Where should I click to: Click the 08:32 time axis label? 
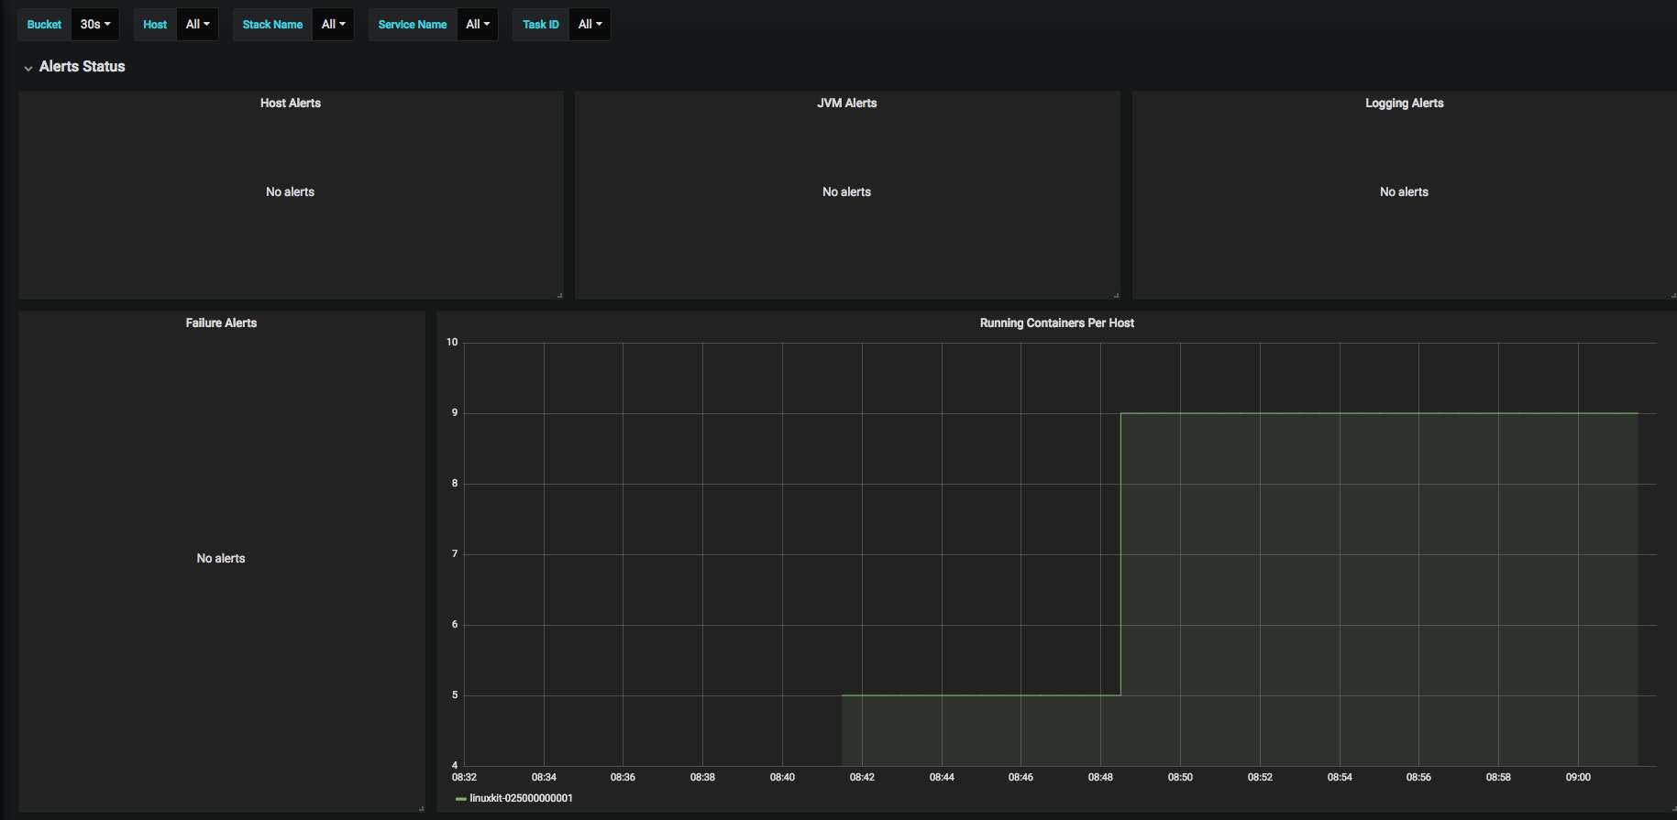(464, 778)
